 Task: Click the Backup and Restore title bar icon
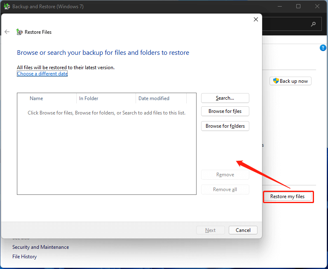pyautogui.click(x=7, y=6)
